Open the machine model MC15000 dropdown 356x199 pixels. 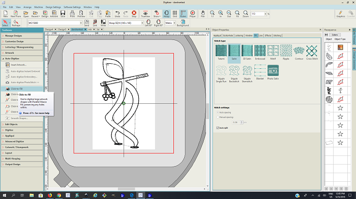(x=81, y=23)
